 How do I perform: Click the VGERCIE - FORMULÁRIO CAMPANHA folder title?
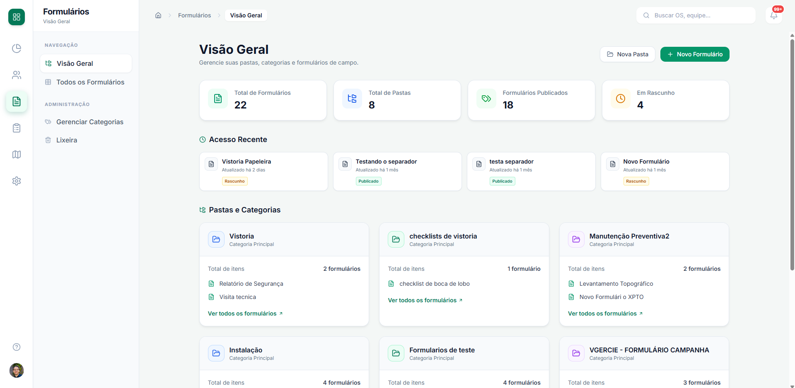click(649, 350)
